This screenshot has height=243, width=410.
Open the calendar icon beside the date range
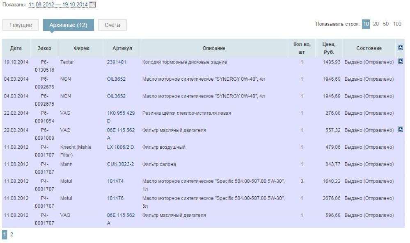[x=92, y=5]
